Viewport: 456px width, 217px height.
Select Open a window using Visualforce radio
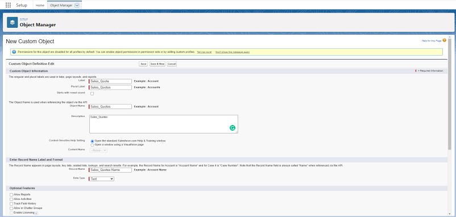(92, 144)
